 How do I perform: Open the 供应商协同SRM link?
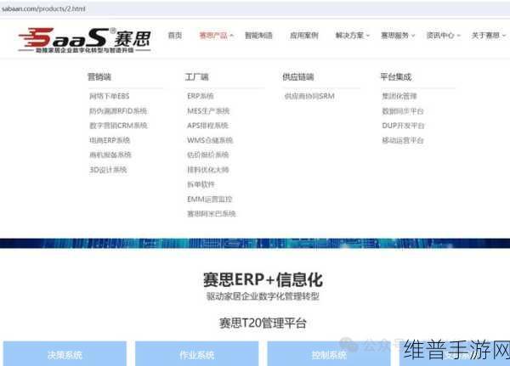click(309, 96)
